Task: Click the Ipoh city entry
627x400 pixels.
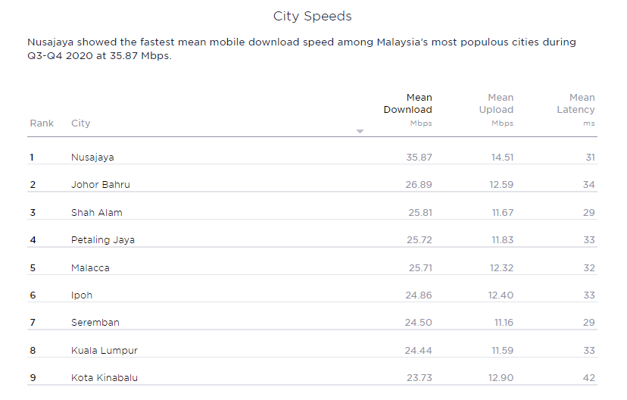Action: (82, 295)
